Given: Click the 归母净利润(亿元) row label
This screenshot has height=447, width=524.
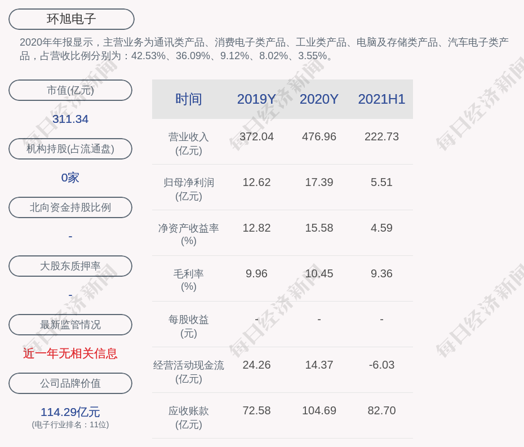Looking at the screenshot, I should (189, 189).
